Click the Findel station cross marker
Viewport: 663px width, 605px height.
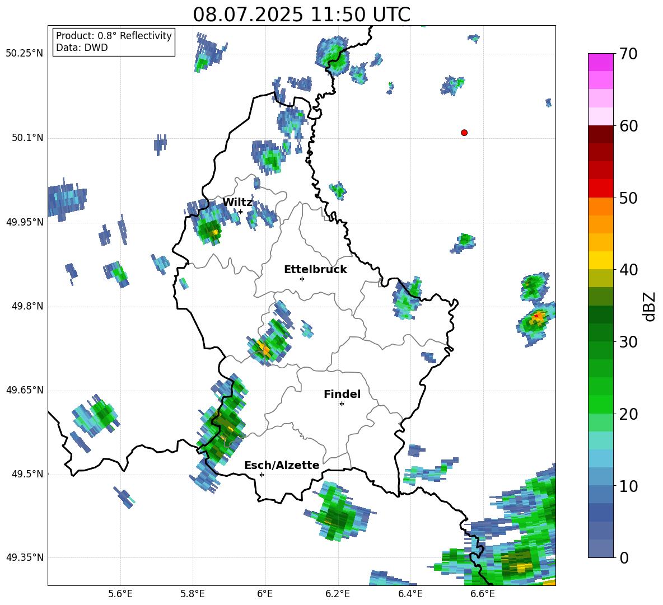342,404
